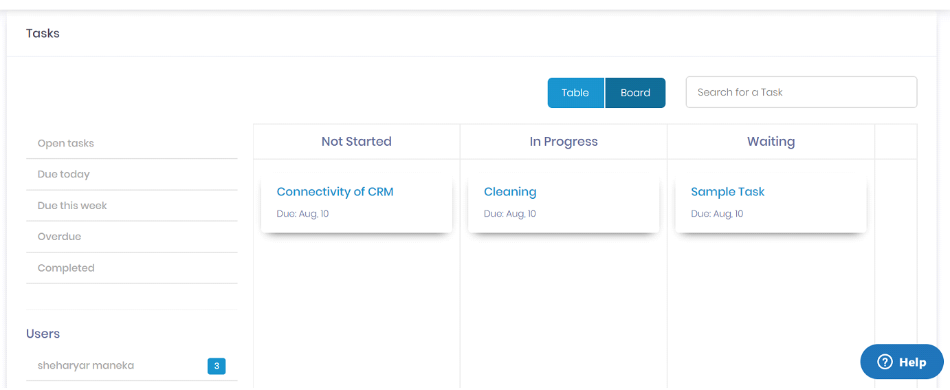950x390 pixels.
Task: Click the Tasks panel heading
Action: (43, 33)
